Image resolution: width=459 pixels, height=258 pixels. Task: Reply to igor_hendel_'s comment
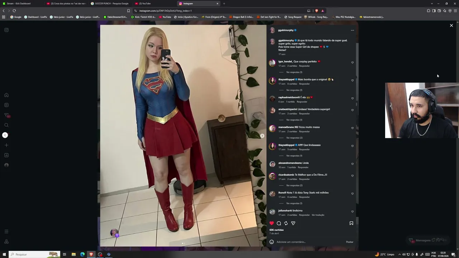(304, 66)
